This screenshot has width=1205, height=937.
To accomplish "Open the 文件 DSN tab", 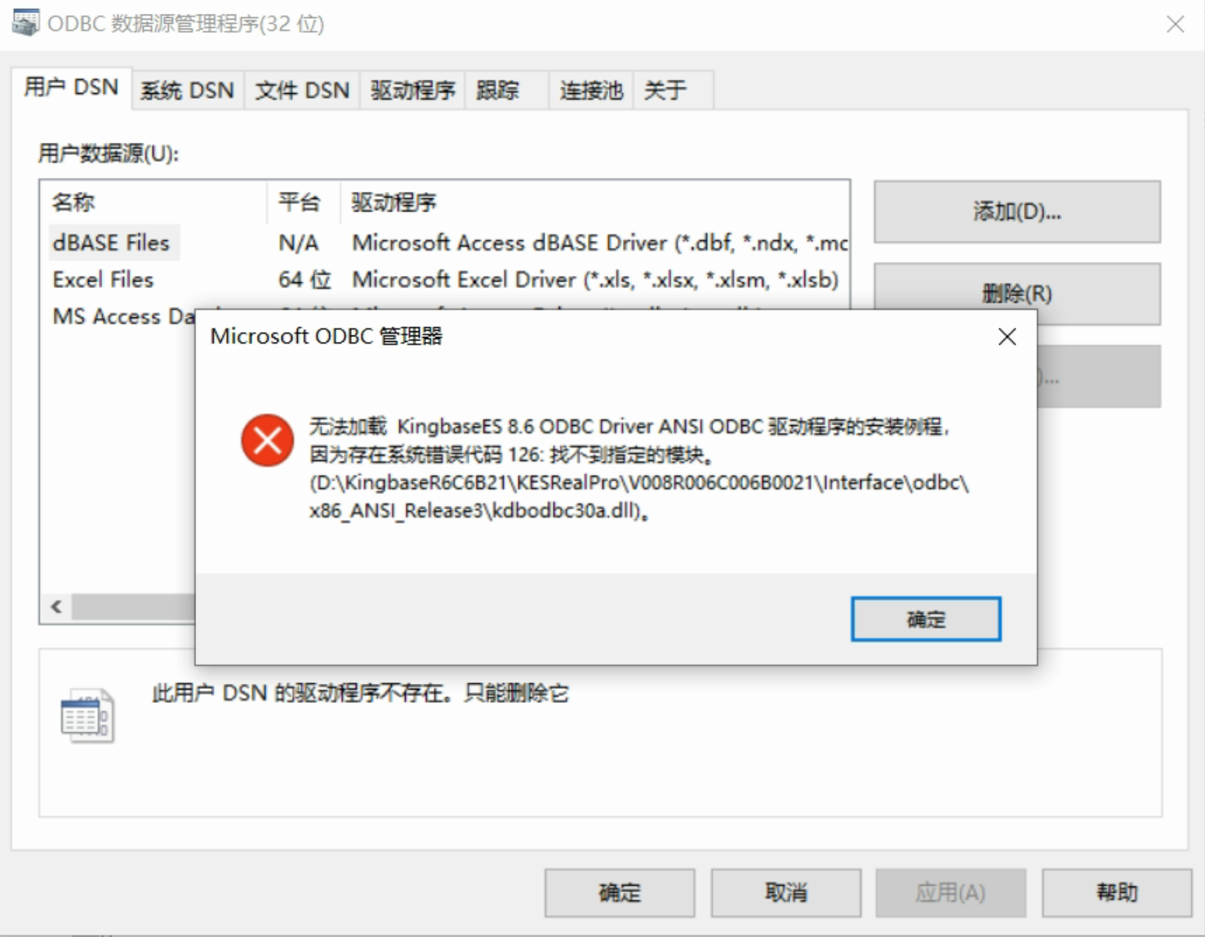I will (x=302, y=90).
